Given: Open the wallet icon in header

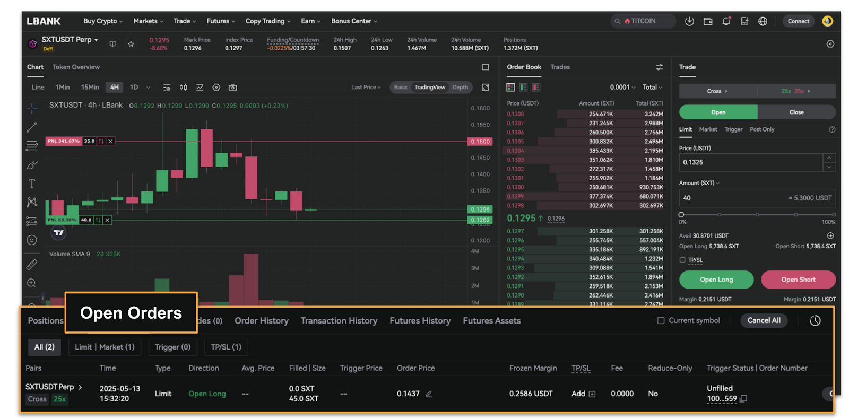Looking at the screenshot, I should coord(708,21).
